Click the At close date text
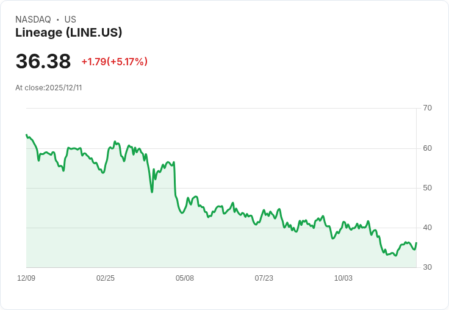 click(49, 88)
